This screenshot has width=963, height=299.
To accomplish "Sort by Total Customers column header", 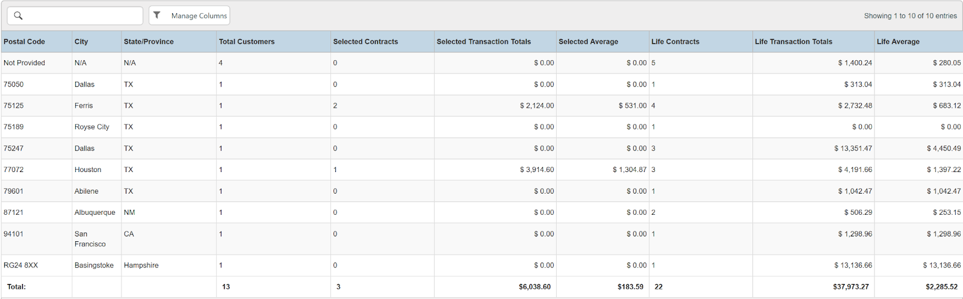I will click(247, 42).
